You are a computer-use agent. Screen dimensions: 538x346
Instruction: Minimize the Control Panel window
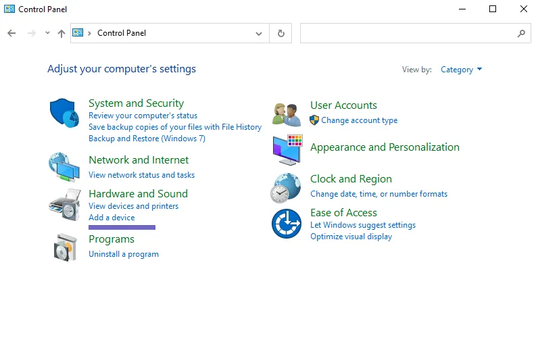(462, 9)
